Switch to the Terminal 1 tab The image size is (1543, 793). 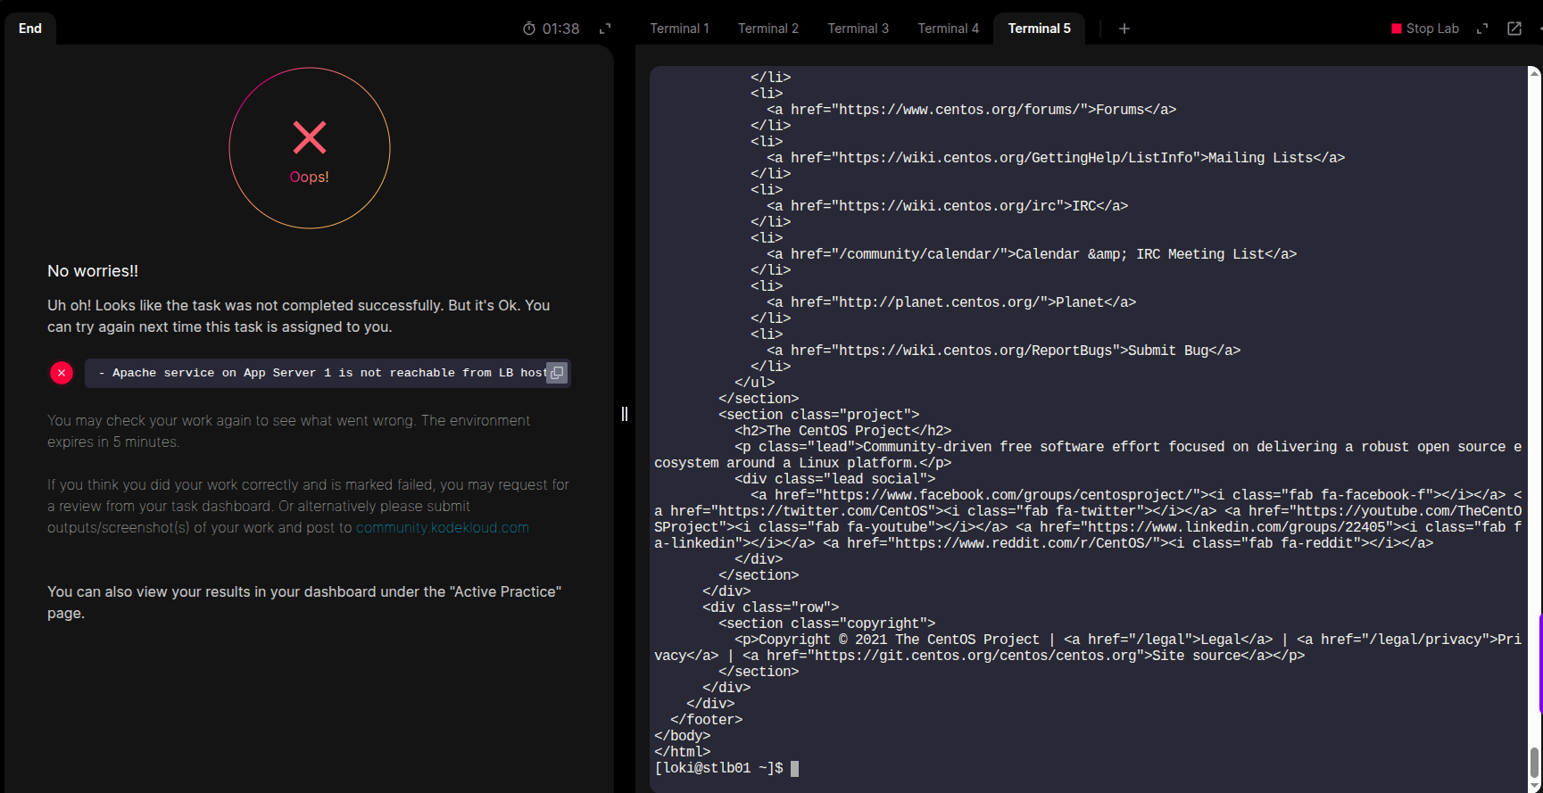tap(679, 29)
